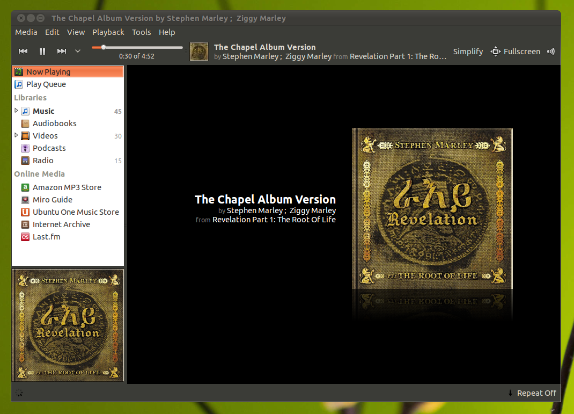Click the small album cover in header

coord(199,52)
